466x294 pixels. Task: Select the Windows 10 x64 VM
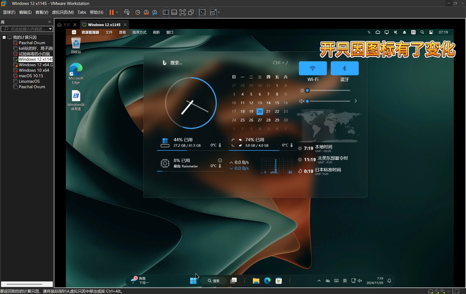tap(31, 70)
